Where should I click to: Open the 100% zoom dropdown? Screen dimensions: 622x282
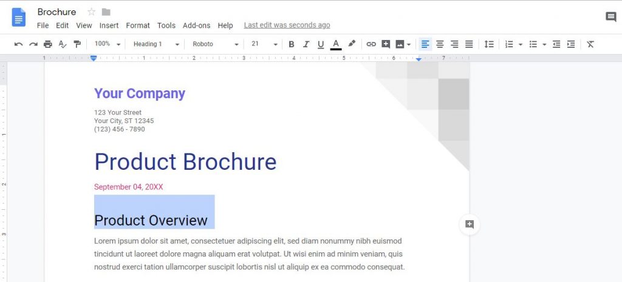click(x=107, y=44)
